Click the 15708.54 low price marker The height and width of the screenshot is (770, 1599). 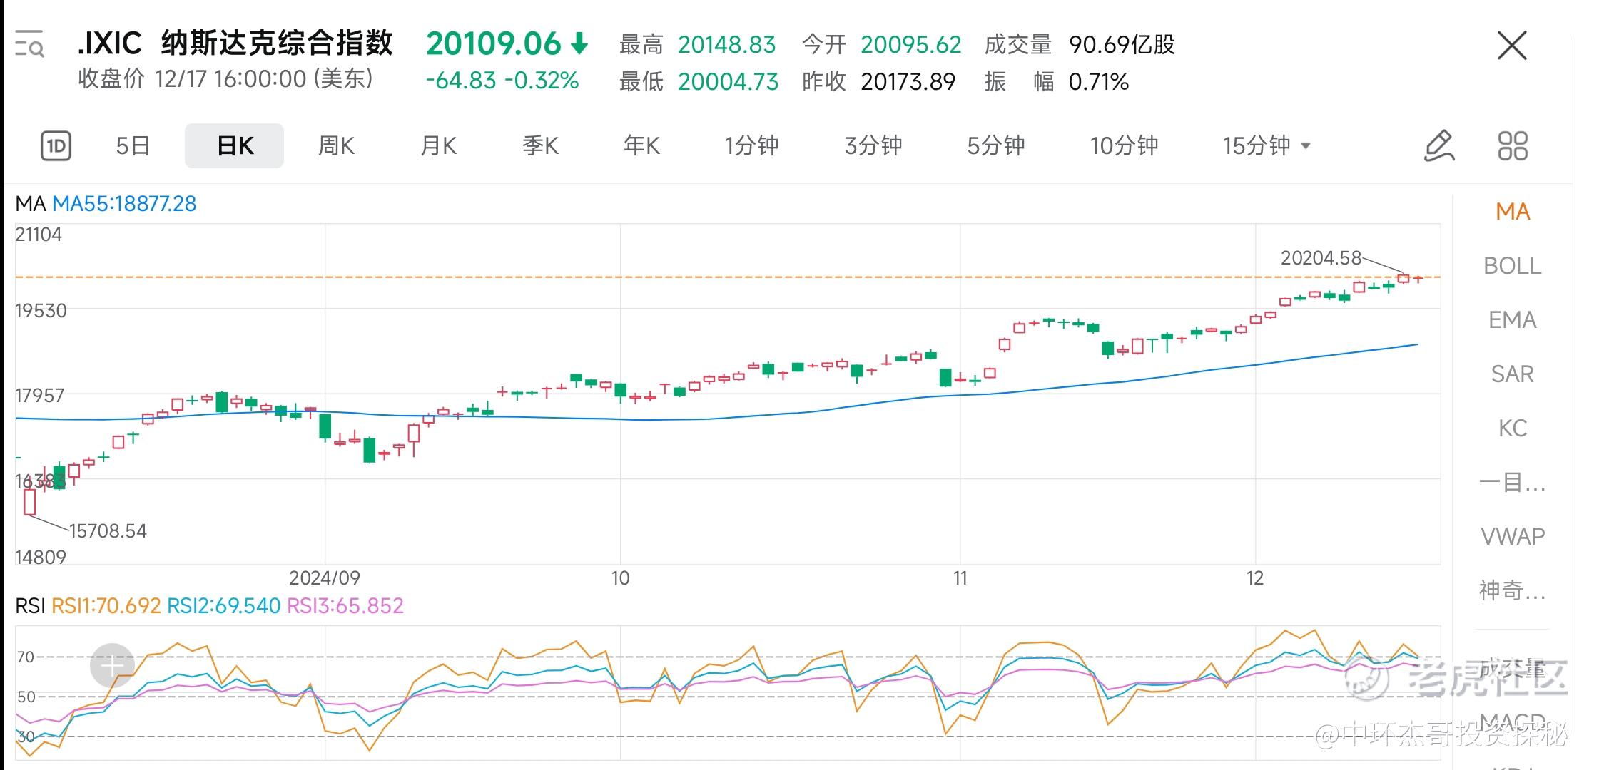tap(108, 531)
